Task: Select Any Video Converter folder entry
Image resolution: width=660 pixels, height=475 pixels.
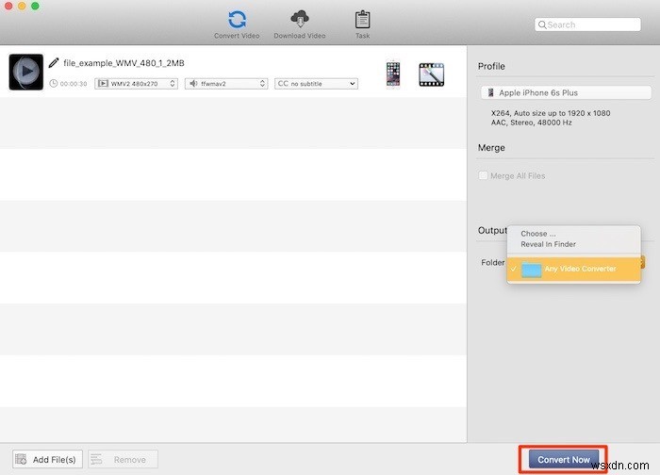Action: [573, 269]
